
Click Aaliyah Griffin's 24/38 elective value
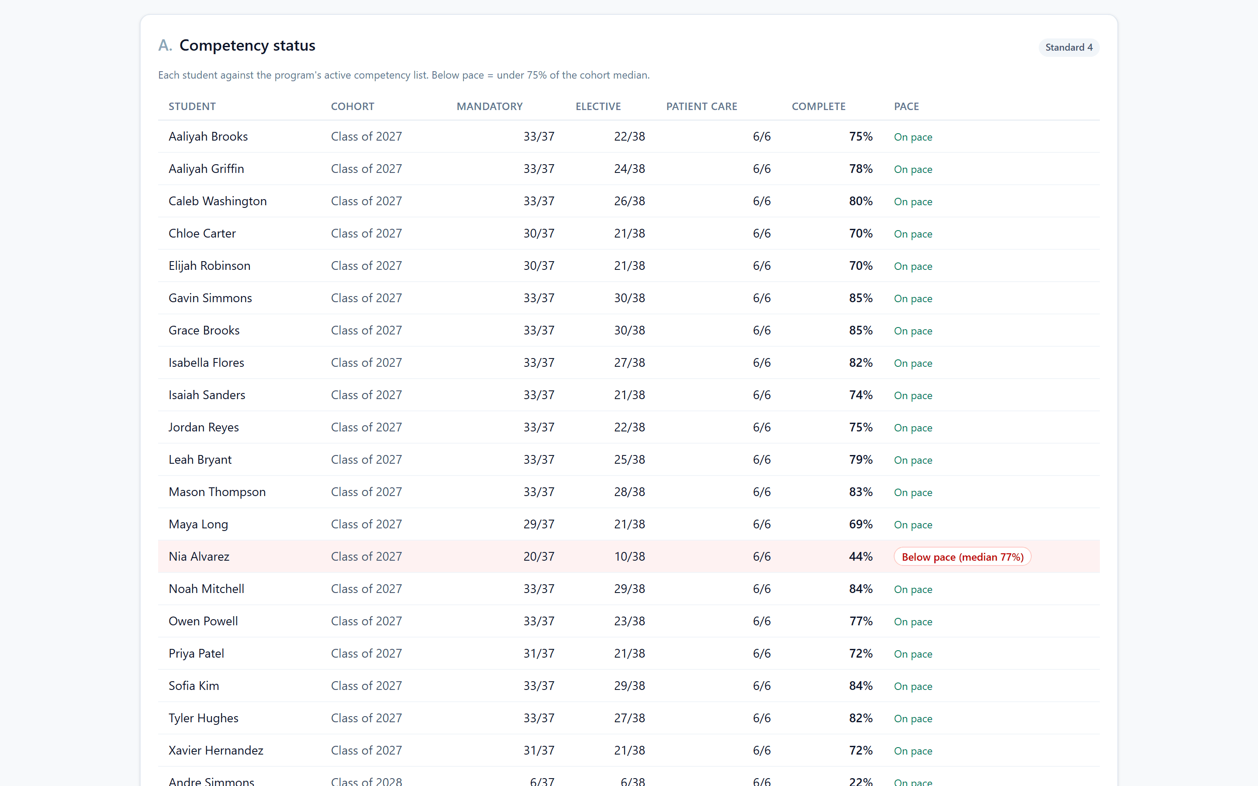pos(629,169)
